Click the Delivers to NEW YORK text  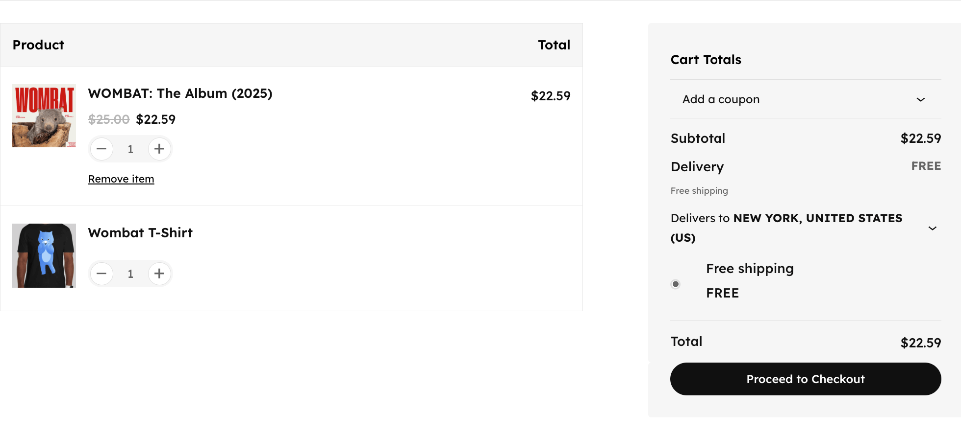point(786,228)
